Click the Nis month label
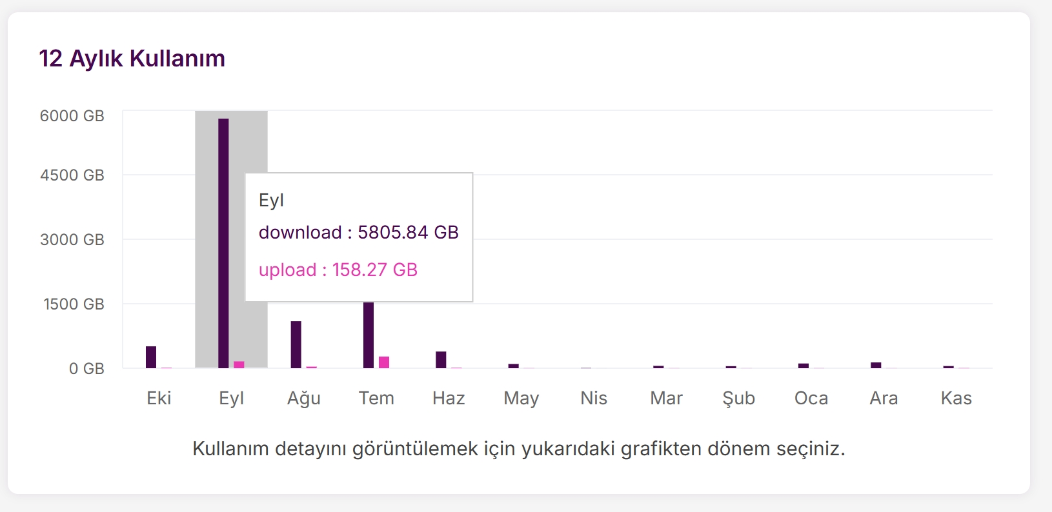The height and width of the screenshot is (512, 1052). click(594, 398)
